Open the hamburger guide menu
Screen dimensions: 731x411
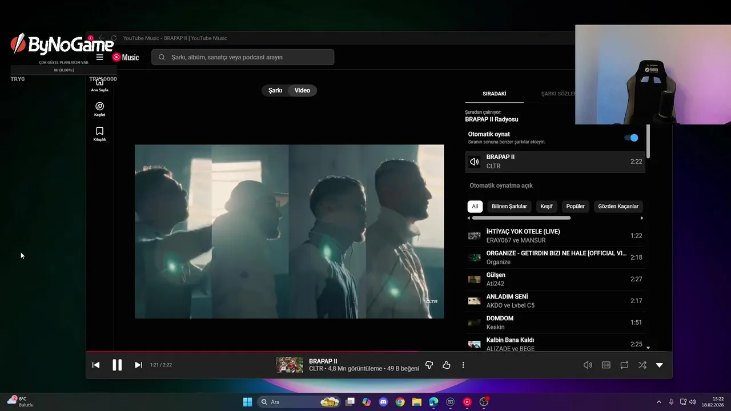click(x=99, y=57)
